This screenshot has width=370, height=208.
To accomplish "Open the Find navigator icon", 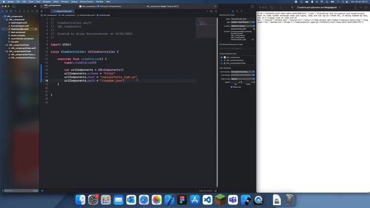I will tap(16, 11).
